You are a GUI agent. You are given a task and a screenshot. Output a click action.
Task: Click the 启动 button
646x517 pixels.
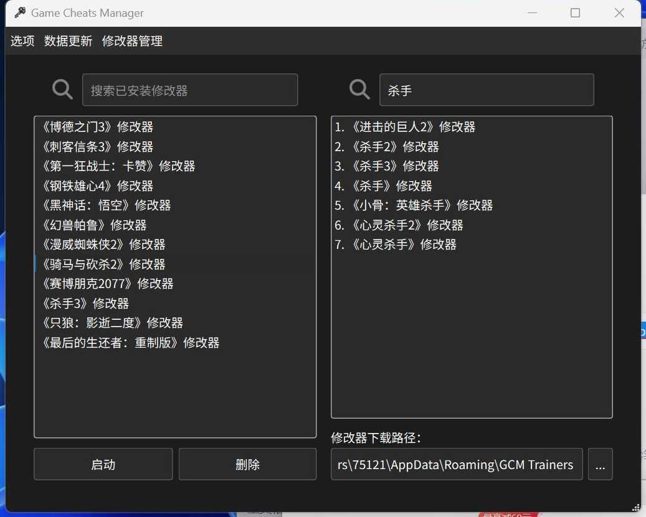103,464
